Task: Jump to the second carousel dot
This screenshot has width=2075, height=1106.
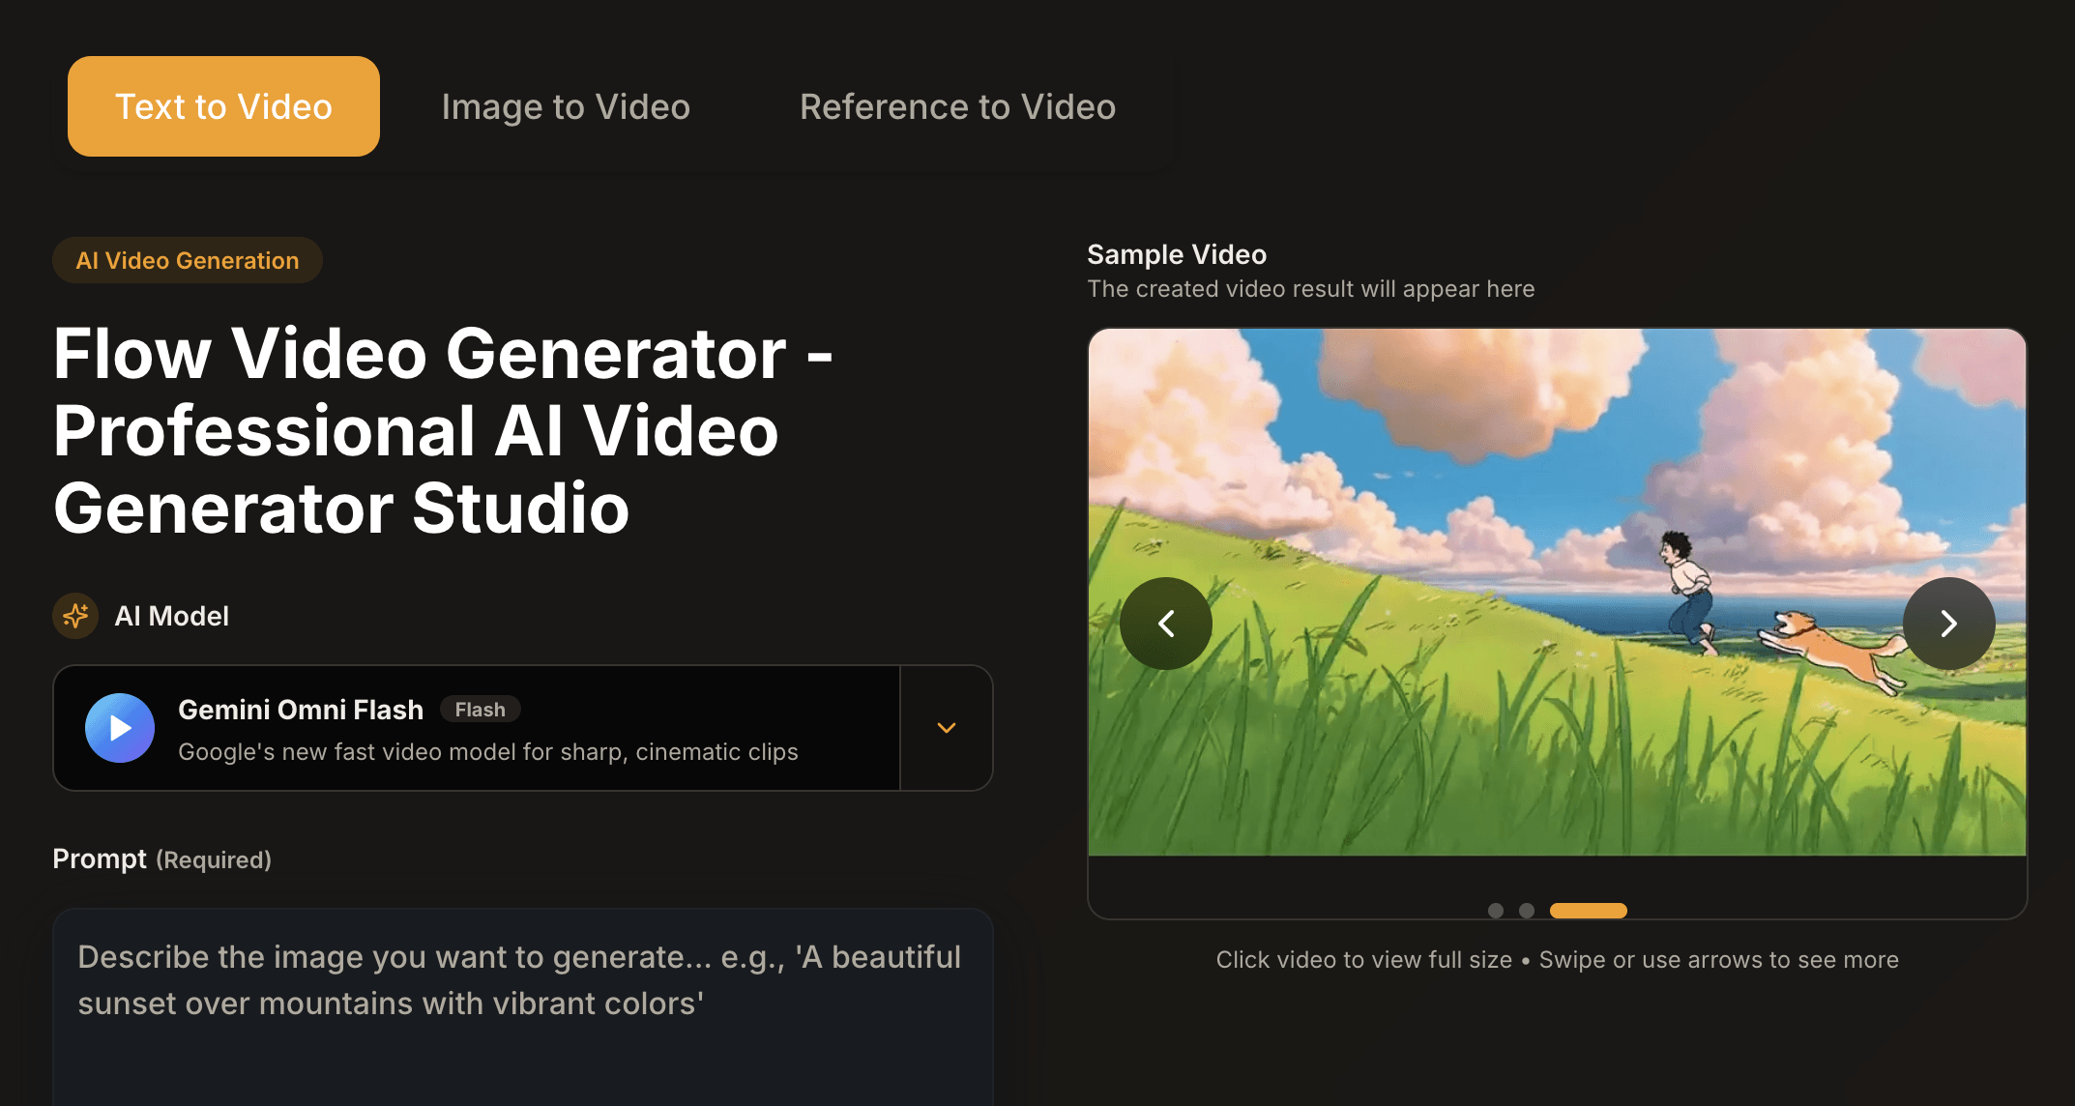Action: 1527,911
